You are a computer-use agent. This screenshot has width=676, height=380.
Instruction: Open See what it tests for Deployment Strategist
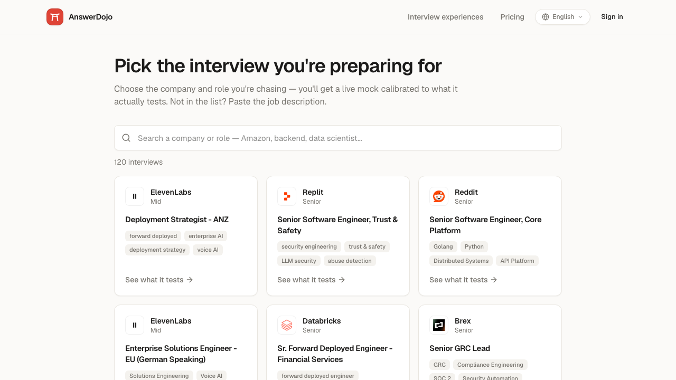159,280
